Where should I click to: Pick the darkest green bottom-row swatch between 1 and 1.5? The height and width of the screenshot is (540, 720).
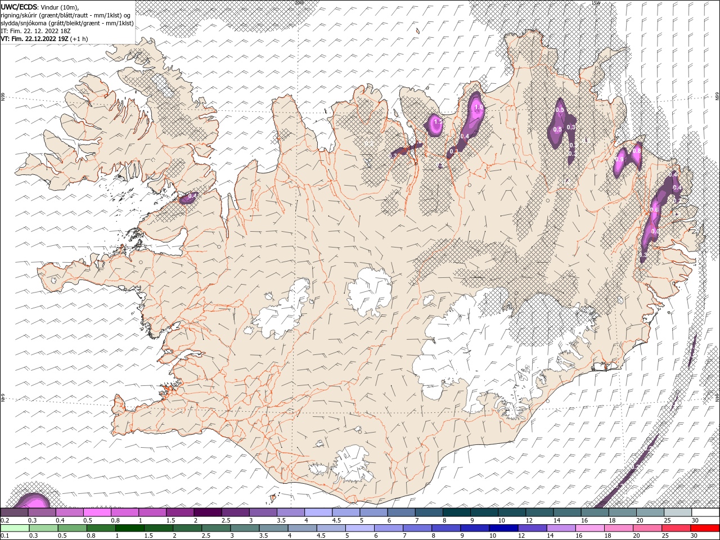pyautogui.click(x=129, y=528)
